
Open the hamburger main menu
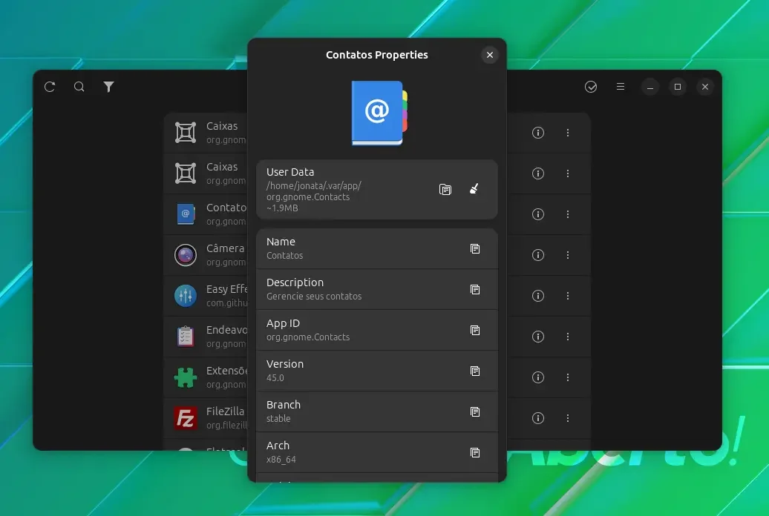[621, 87]
